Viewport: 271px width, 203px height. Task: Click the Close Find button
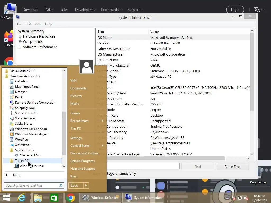(232, 167)
